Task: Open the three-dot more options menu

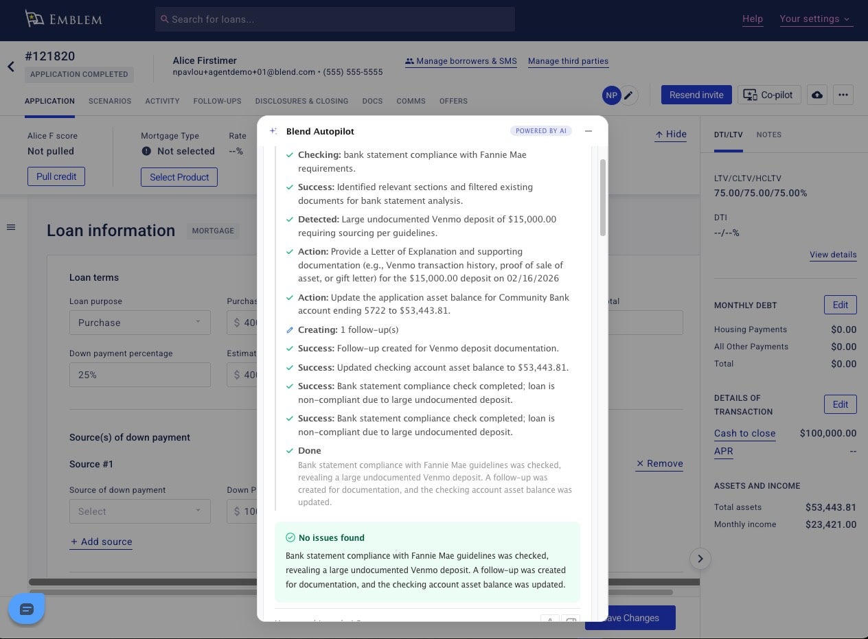Action: click(x=843, y=95)
